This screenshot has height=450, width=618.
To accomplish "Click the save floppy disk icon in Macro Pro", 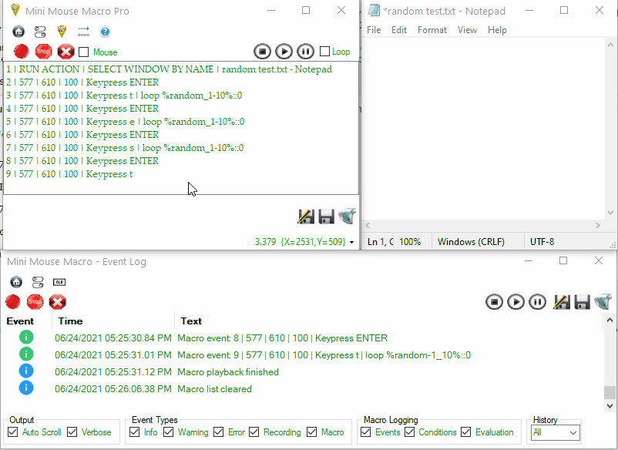I will tap(326, 217).
